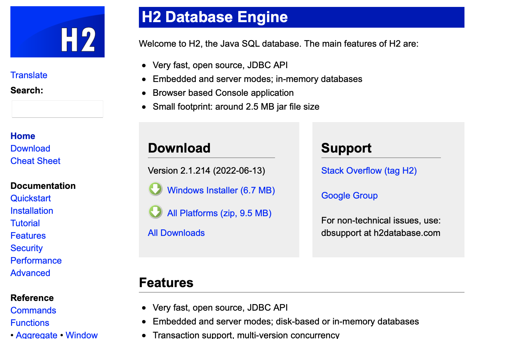Image resolution: width=505 pixels, height=339 pixels.
Task: Open the Advanced documentation link
Action: coord(30,273)
